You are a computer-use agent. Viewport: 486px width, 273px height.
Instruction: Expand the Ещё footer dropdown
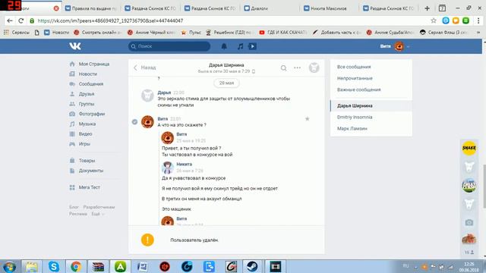point(98,214)
